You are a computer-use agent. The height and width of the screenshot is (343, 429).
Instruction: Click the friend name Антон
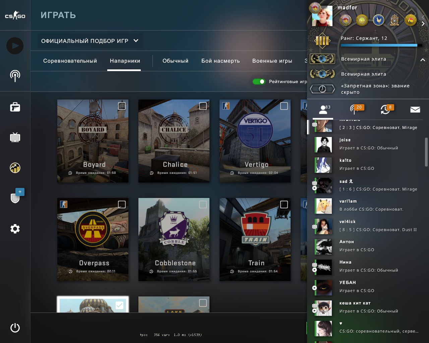[x=347, y=242]
